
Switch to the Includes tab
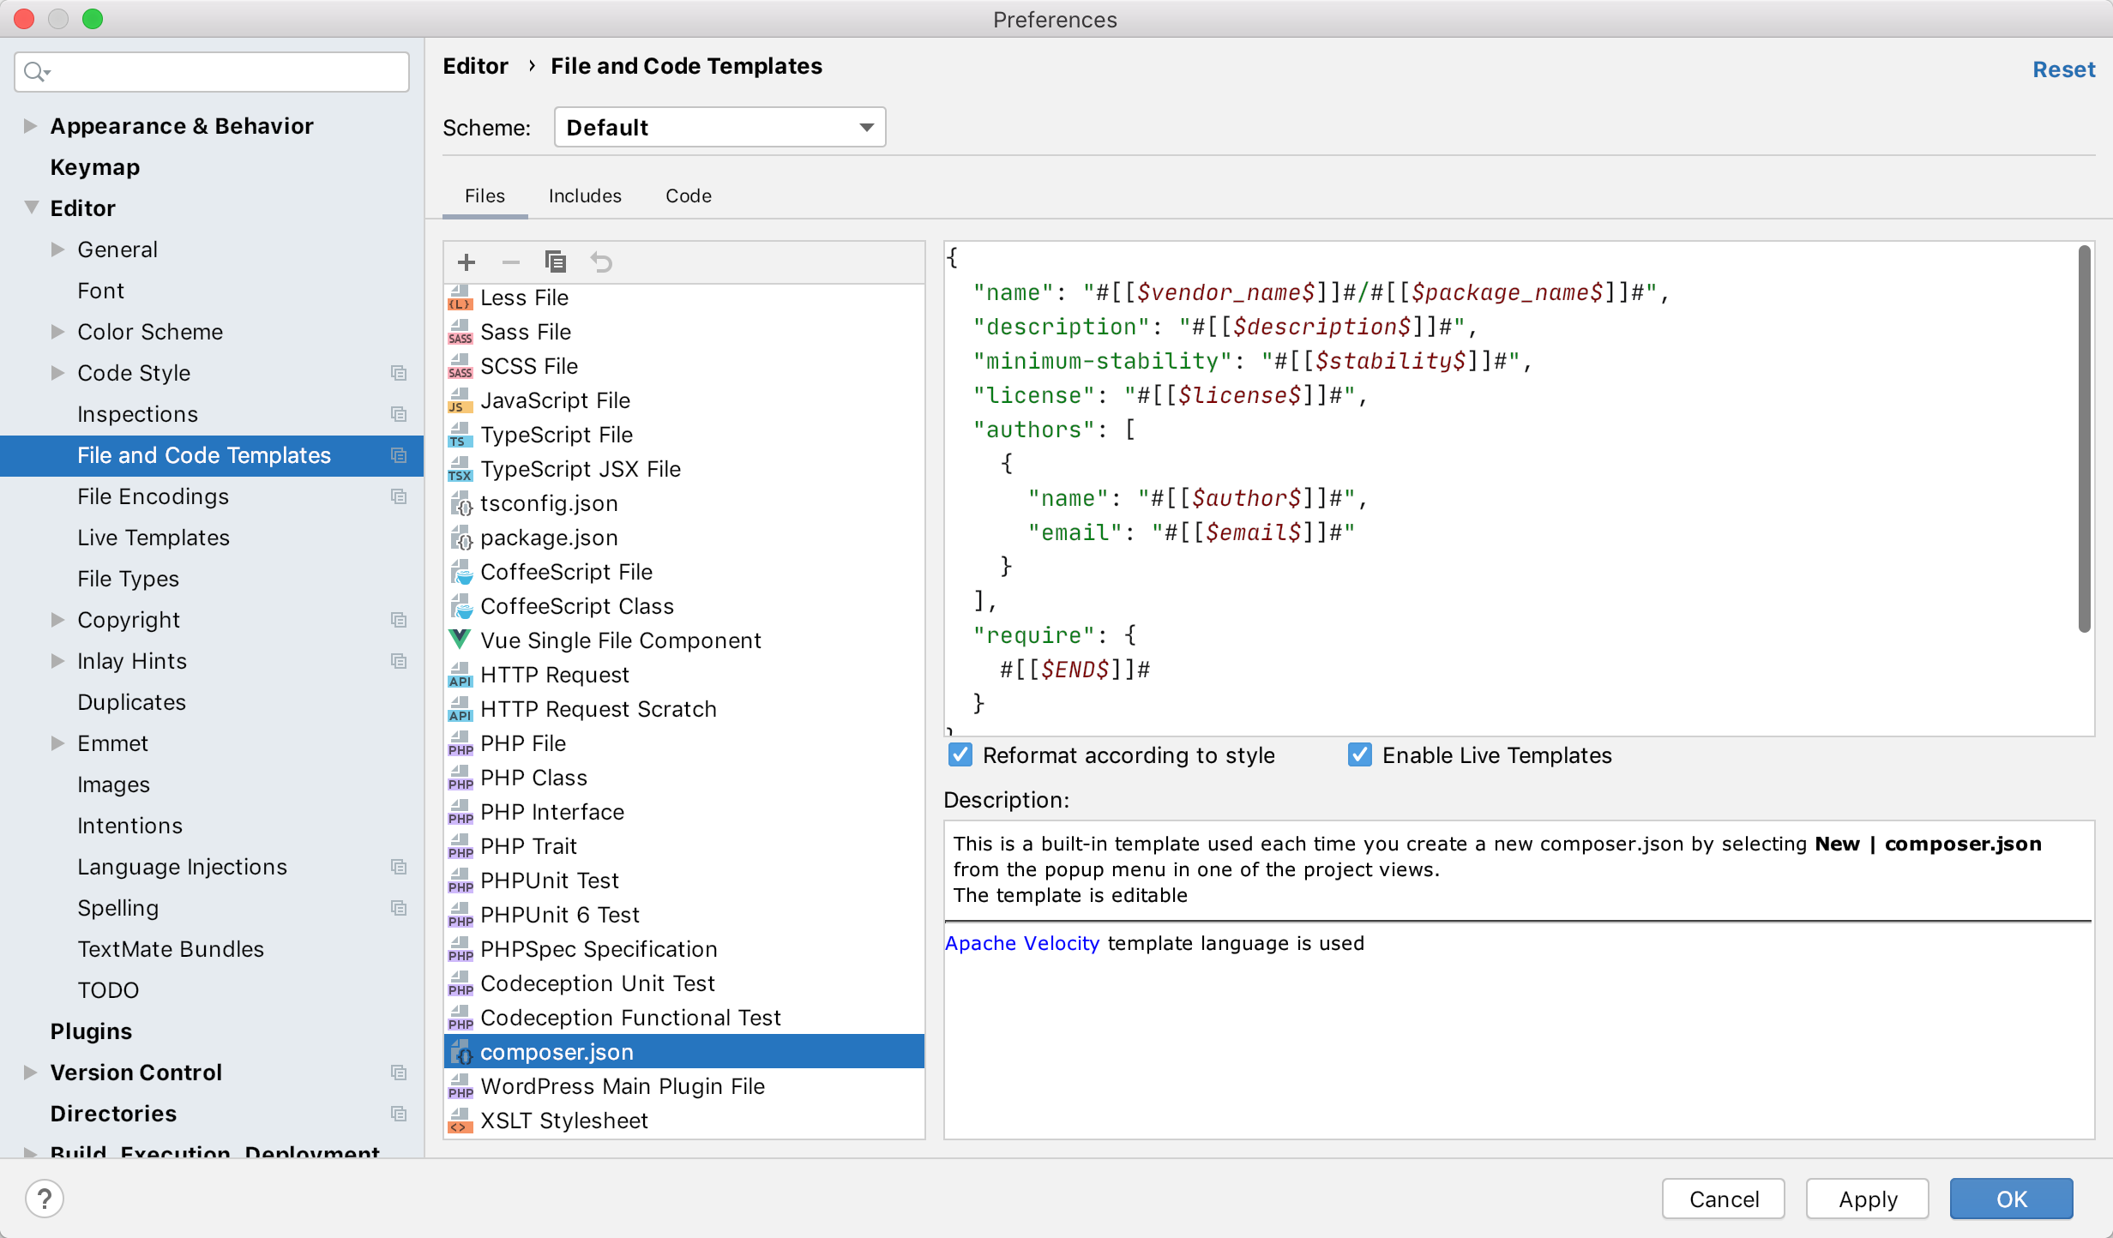(583, 195)
